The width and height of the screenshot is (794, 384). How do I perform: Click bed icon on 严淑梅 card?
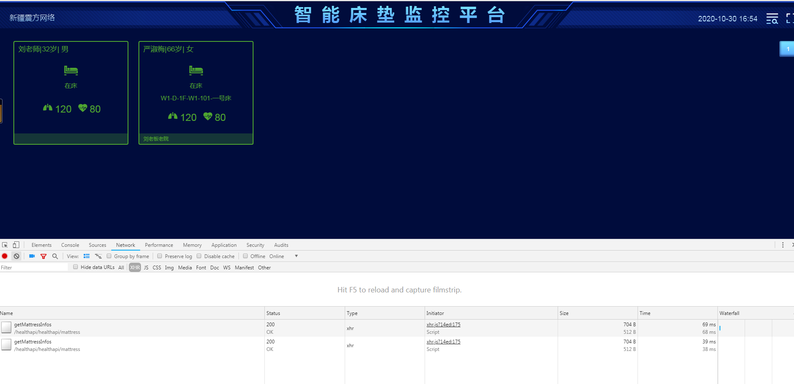click(196, 70)
